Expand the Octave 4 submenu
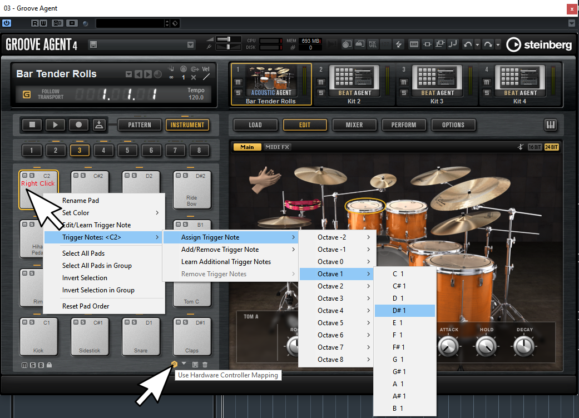 336,311
